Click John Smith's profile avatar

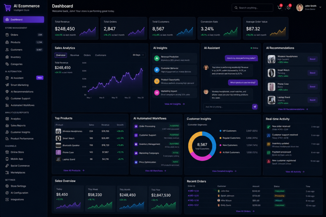point(300,8)
